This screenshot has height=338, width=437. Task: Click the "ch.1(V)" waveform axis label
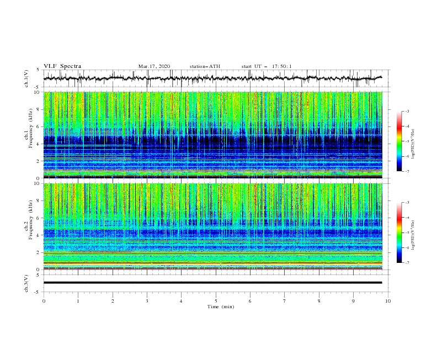[x=26, y=78]
